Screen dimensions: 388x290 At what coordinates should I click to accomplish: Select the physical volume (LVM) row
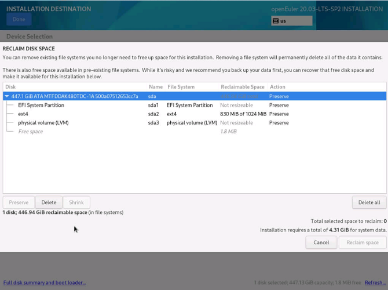click(43, 123)
